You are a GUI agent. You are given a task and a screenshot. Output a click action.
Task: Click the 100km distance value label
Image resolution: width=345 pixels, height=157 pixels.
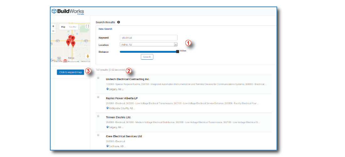click(x=183, y=51)
